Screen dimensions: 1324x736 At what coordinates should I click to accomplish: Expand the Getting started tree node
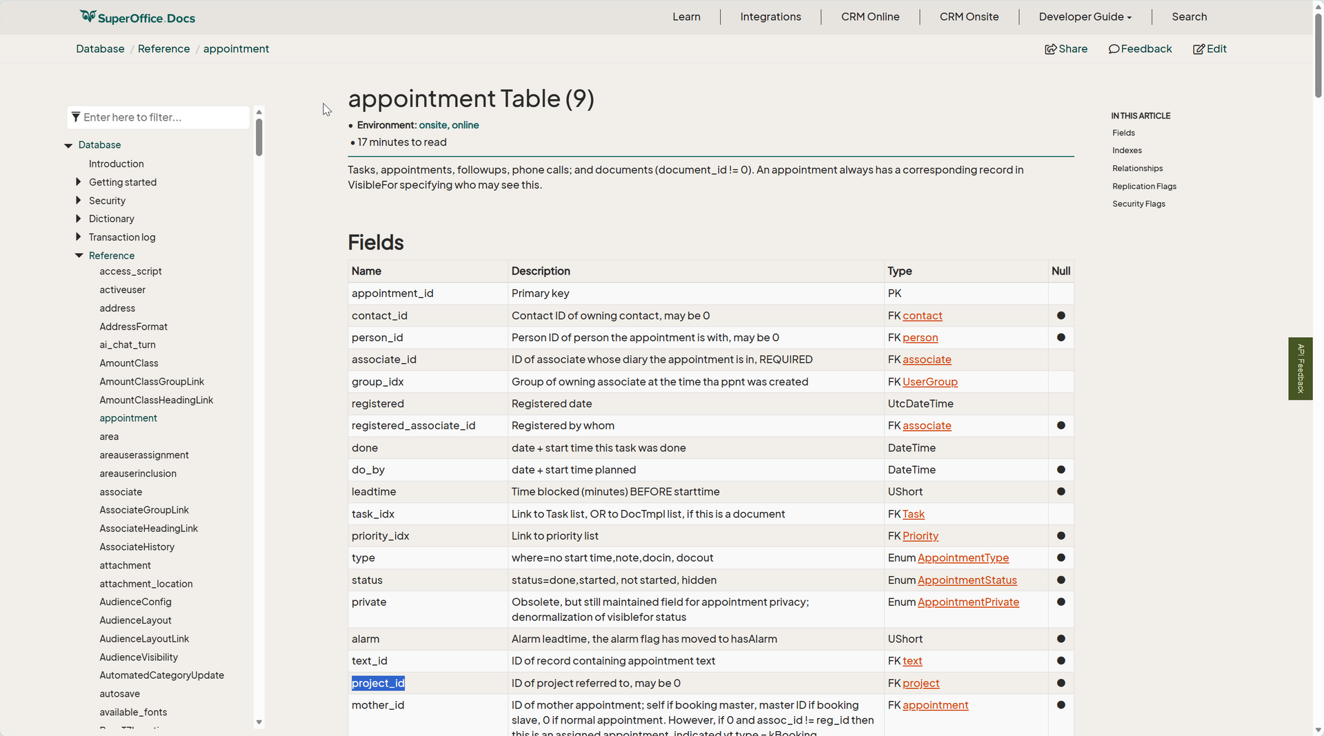point(78,182)
